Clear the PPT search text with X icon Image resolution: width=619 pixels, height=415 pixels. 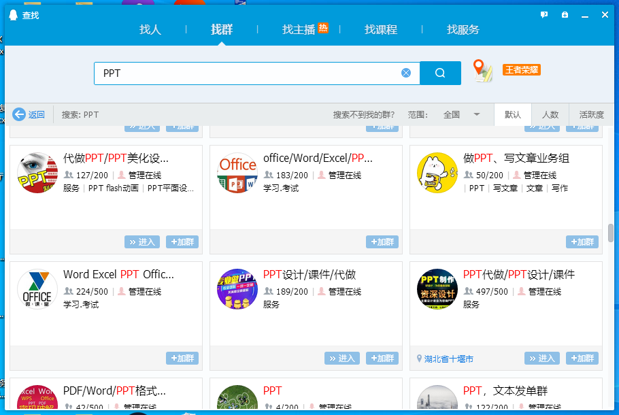pyautogui.click(x=406, y=73)
